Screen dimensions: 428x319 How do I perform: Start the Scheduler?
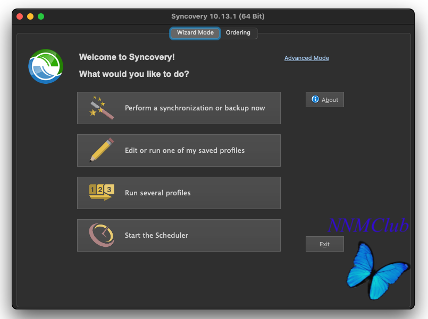click(179, 235)
